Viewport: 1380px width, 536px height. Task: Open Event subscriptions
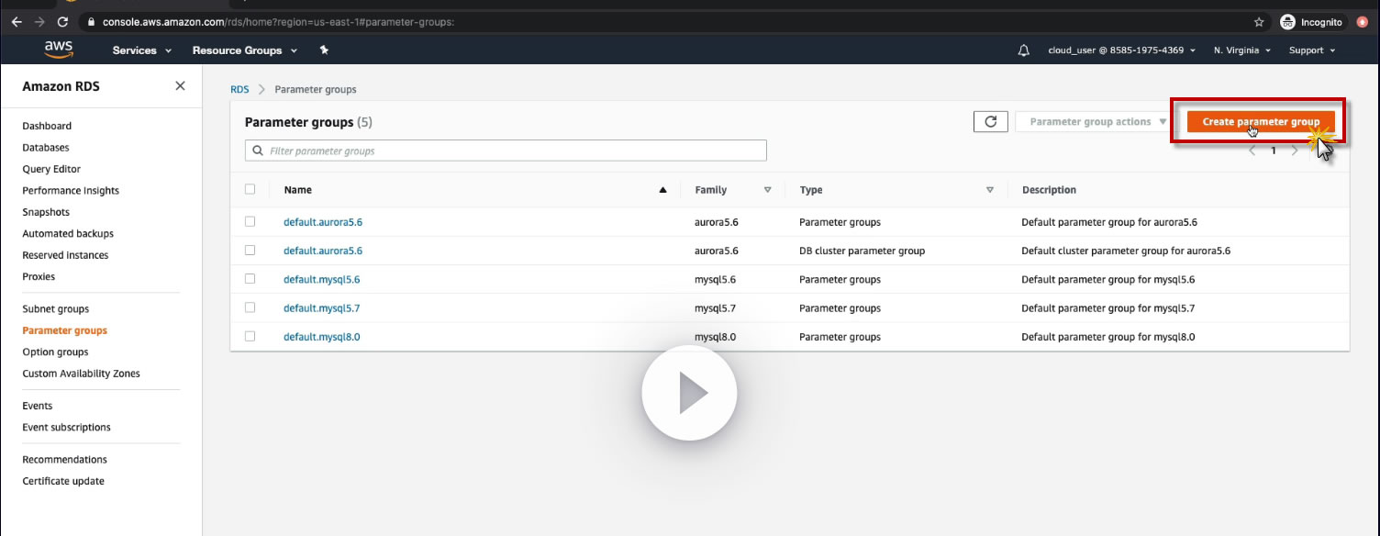pyautogui.click(x=66, y=427)
